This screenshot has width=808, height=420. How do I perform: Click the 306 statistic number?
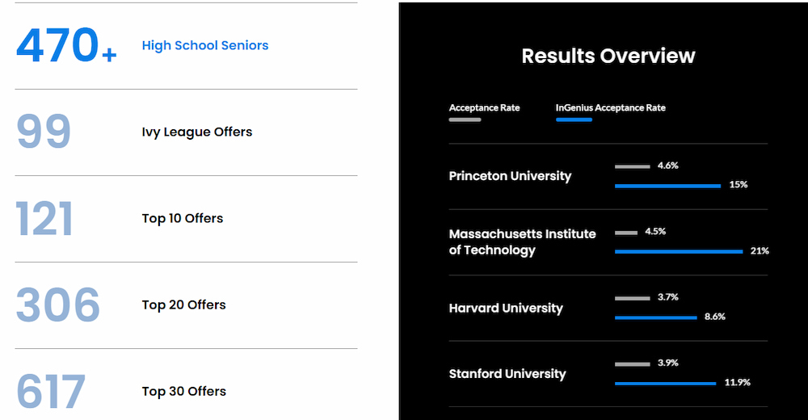pos(57,304)
